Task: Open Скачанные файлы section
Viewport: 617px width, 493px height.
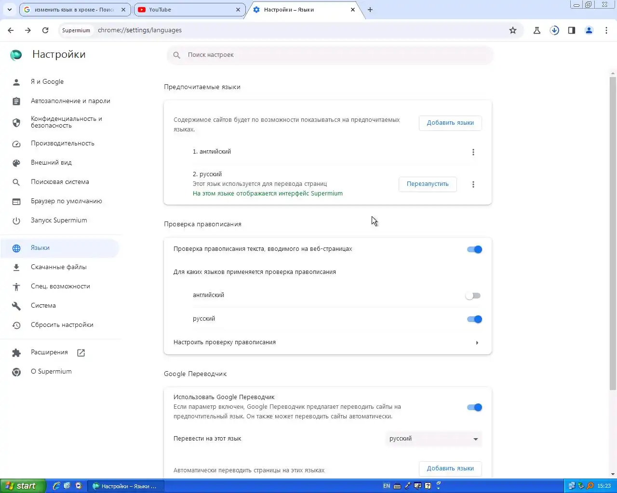Action: pyautogui.click(x=60, y=267)
